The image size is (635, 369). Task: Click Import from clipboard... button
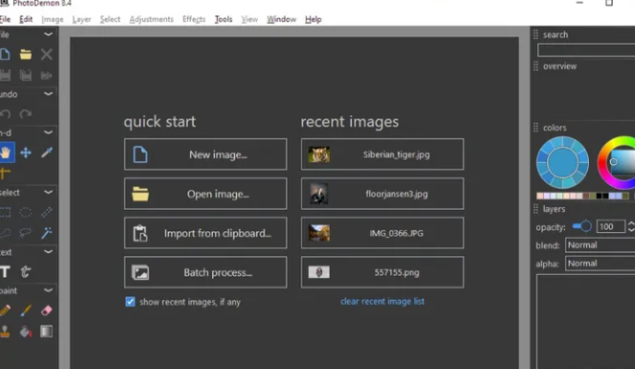[x=205, y=233]
